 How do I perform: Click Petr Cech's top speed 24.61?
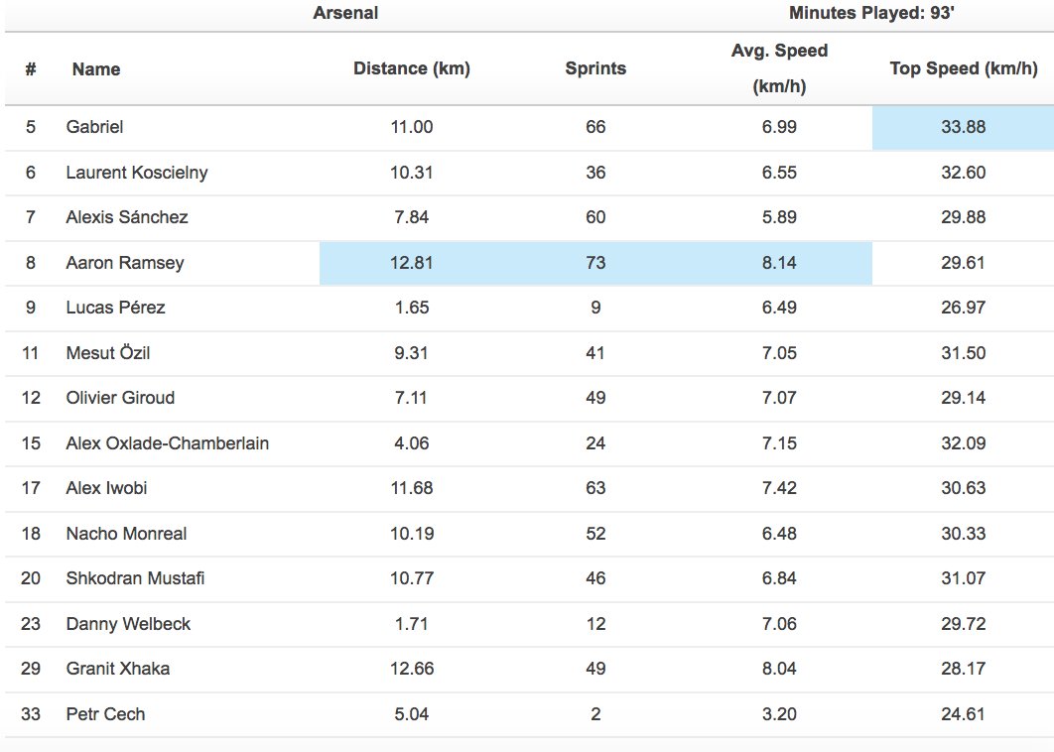click(x=964, y=713)
